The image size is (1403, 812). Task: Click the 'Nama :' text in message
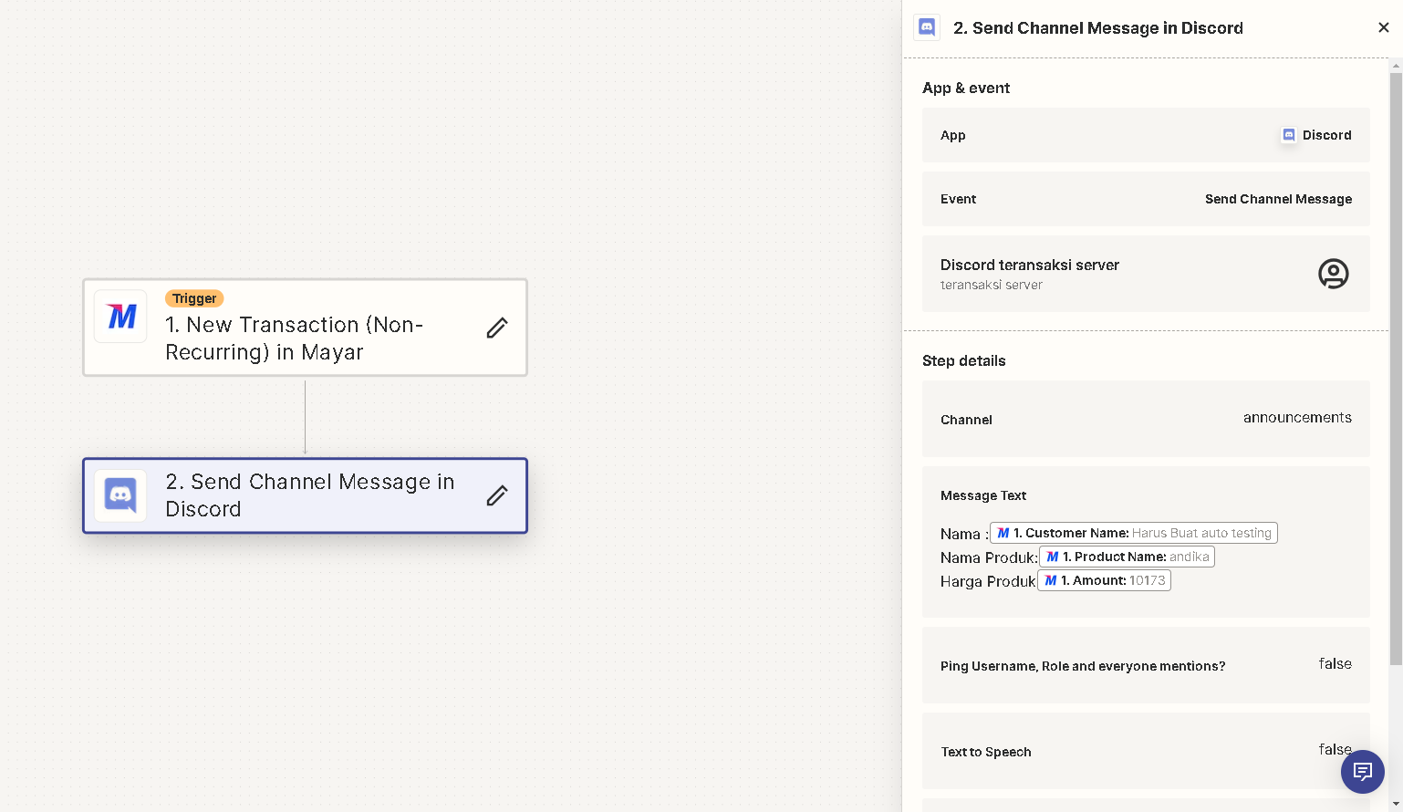964,534
